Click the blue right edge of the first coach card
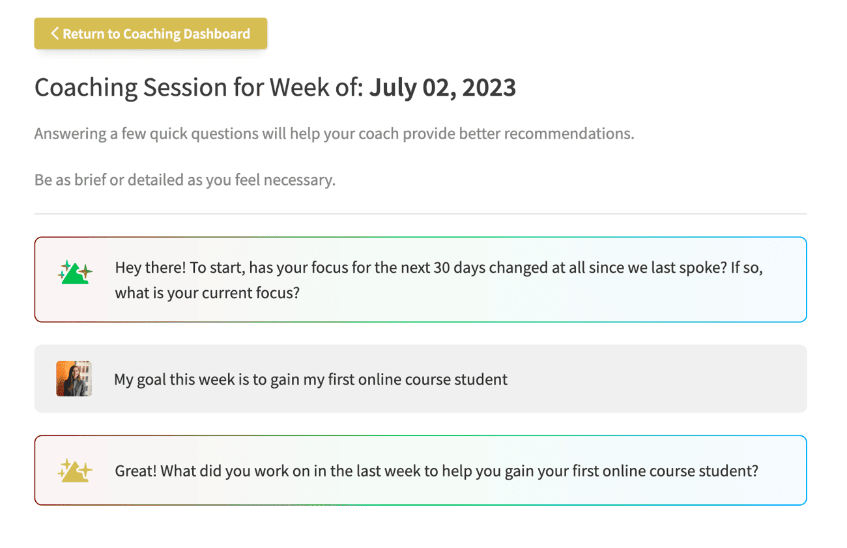 click(x=806, y=280)
